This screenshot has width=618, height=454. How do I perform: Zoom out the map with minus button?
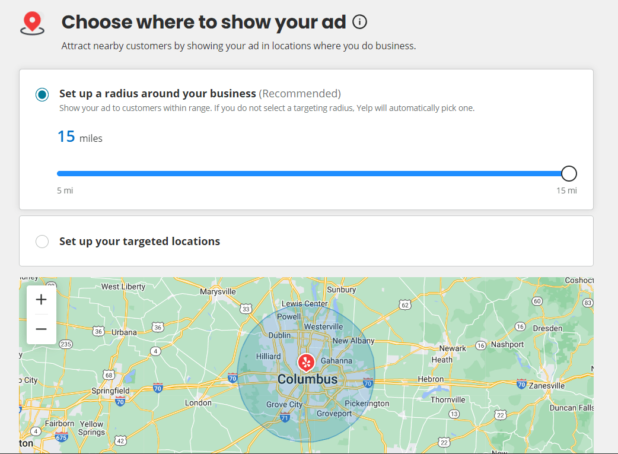pyautogui.click(x=41, y=329)
